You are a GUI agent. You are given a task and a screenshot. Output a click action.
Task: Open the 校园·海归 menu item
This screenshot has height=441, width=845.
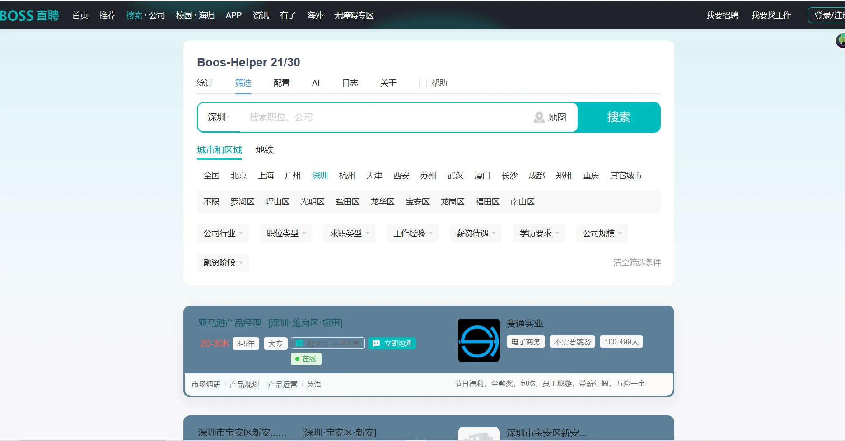pos(195,15)
